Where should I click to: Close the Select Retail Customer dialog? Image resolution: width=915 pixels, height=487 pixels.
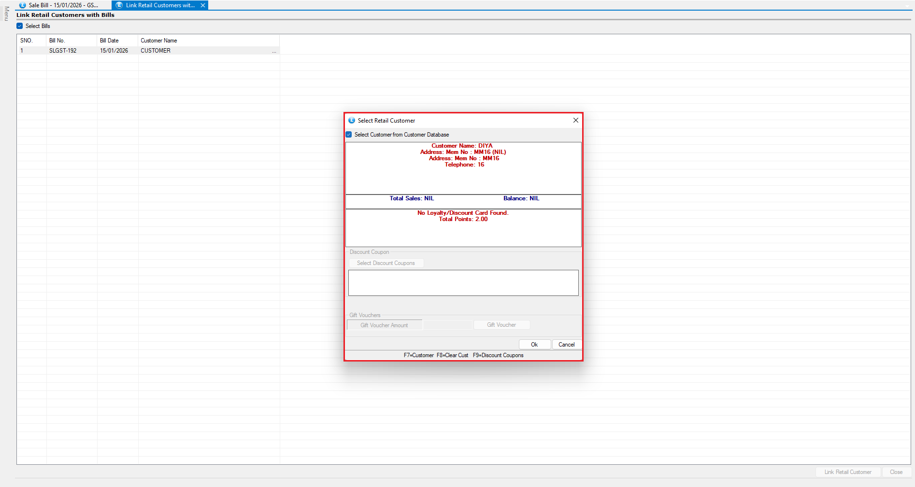click(575, 121)
